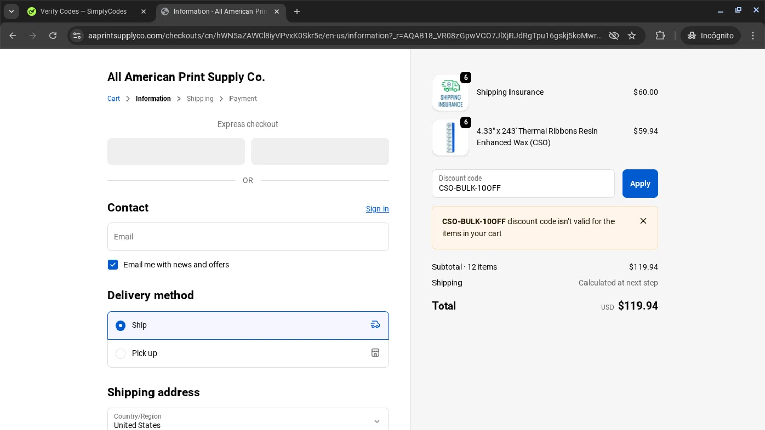Click the browser forward arrow
Image resolution: width=765 pixels, height=430 pixels.
[33, 36]
